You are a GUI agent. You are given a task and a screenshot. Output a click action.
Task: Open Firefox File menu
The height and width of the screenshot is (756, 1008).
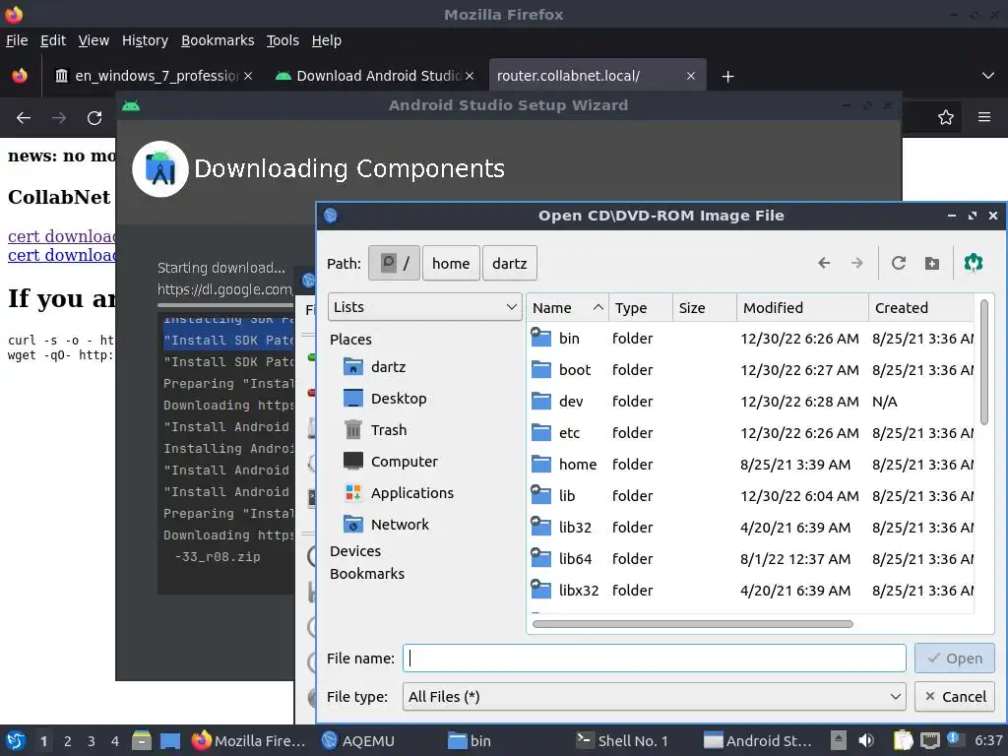point(17,40)
